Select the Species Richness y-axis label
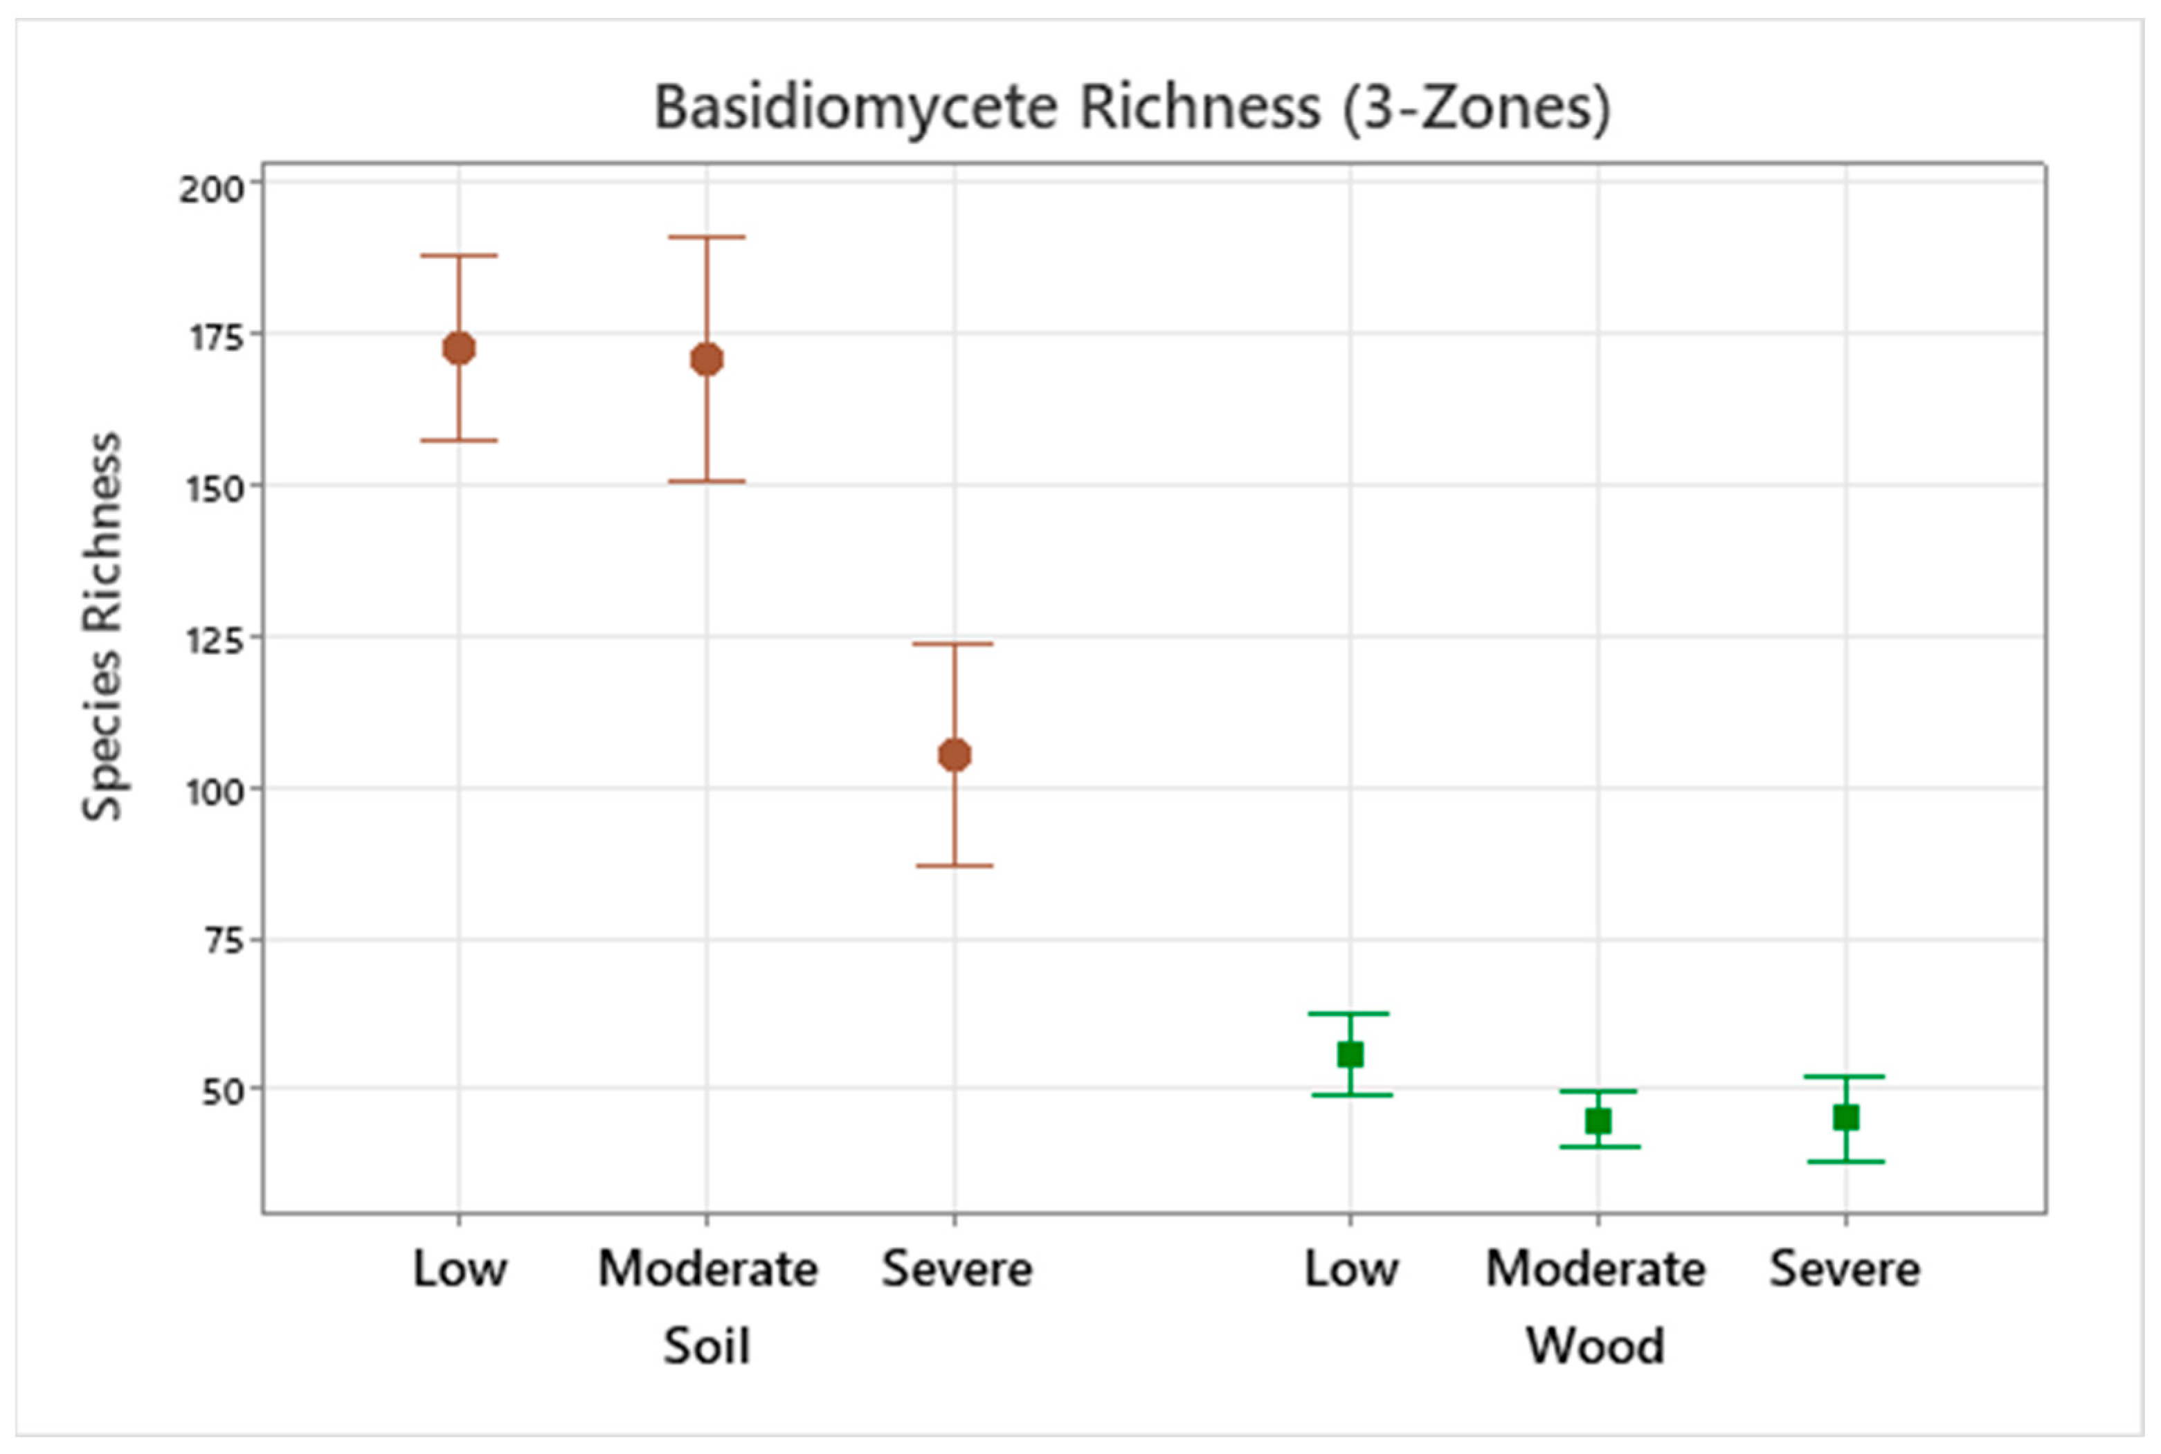The width and height of the screenshot is (2161, 1454). [103, 627]
